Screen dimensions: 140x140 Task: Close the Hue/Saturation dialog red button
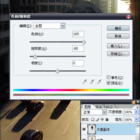129,16
